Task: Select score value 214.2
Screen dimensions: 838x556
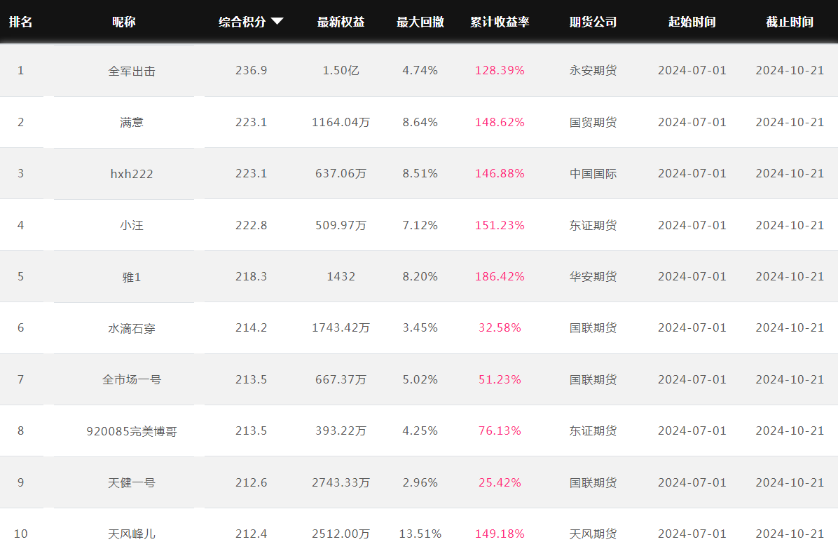Action: pos(251,327)
